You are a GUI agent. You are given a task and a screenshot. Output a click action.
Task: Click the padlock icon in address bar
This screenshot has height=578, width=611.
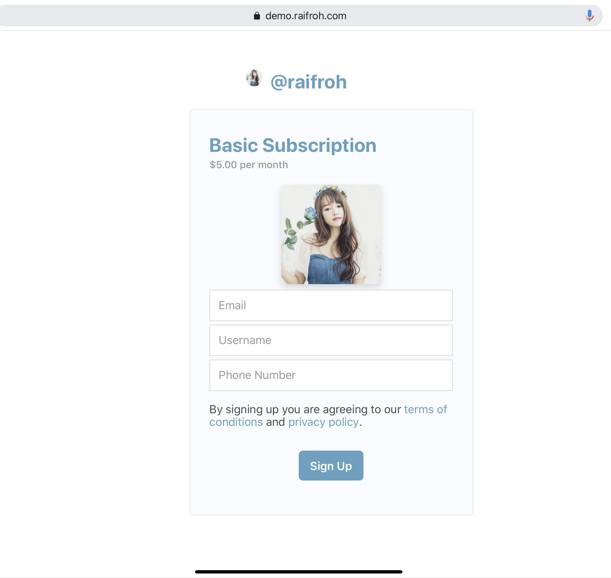coord(257,16)
